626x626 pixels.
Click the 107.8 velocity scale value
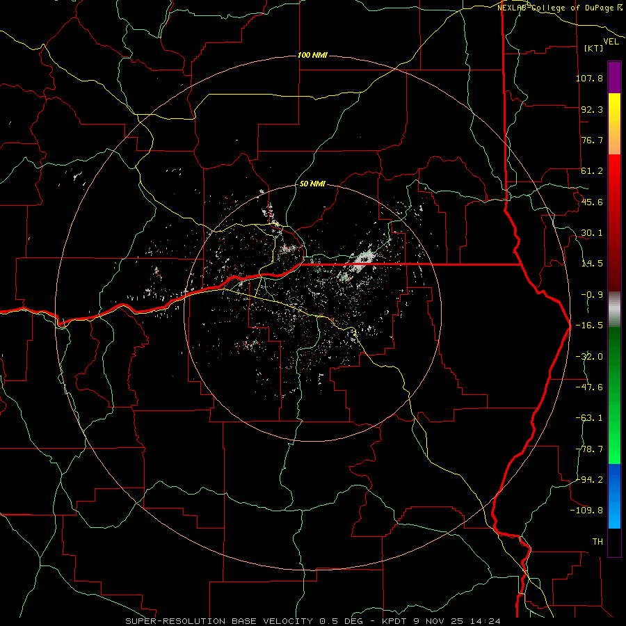click(x=589, y=78)
